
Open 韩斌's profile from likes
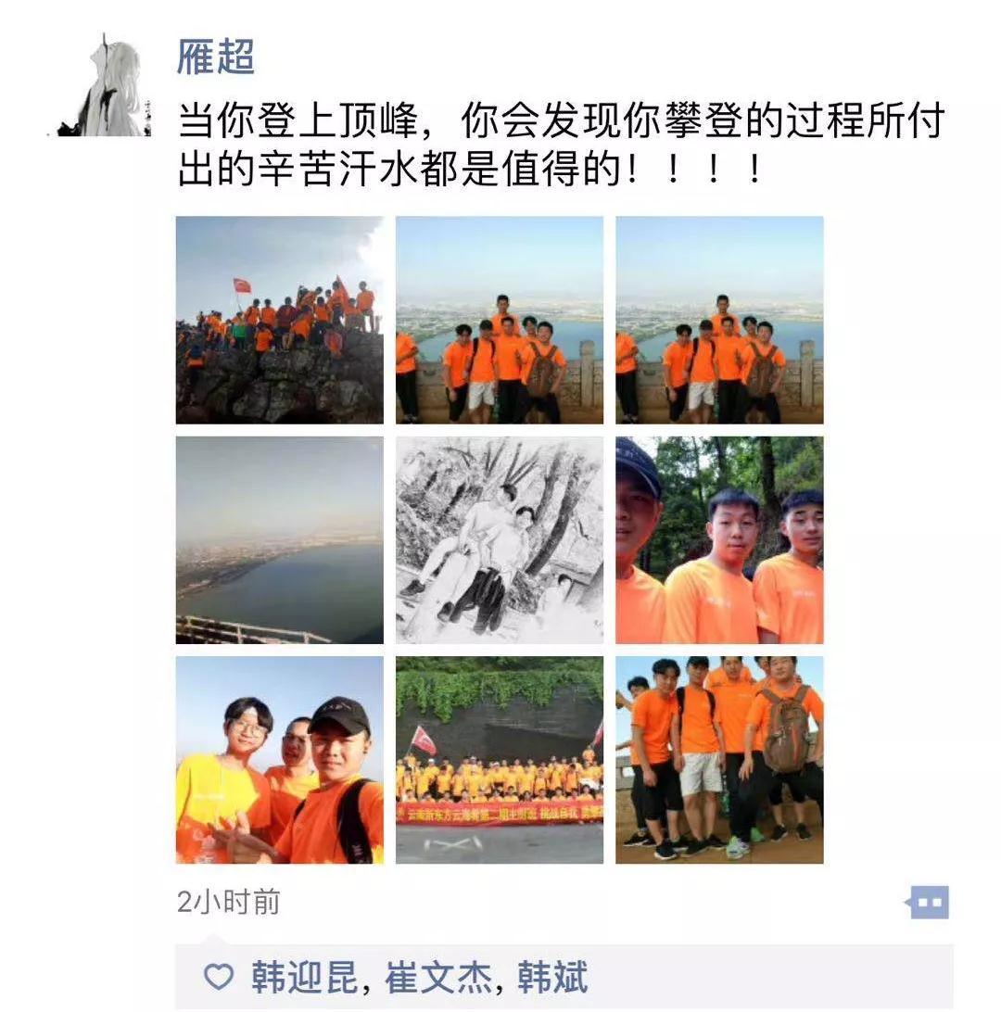(552, 977)
